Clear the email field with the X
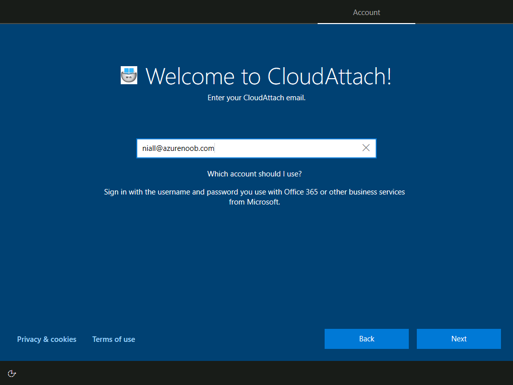Screen dimensions: 513x385 tap(366, 148)
